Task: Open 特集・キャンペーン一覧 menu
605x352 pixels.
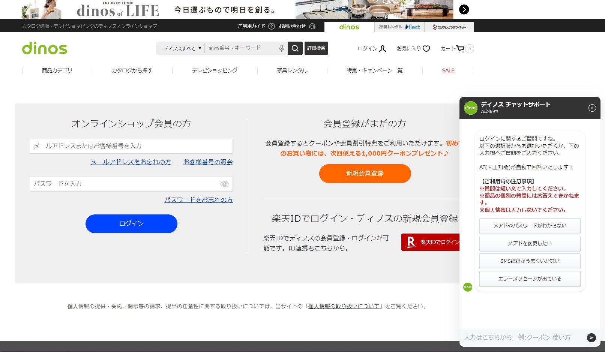Action: (375, 70)
